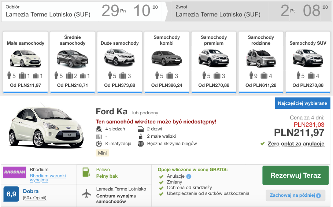Click the green checkmark beside Zero opłat
The image size is (333, 207).
(x=263, y=144)
